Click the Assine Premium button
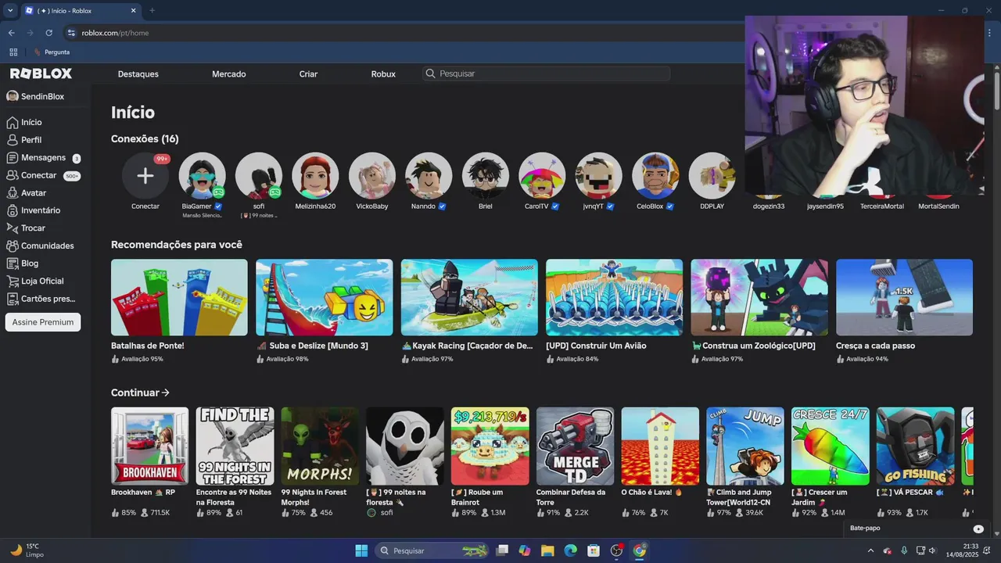The image size is (1001, 563). click(x=43, y=322)
